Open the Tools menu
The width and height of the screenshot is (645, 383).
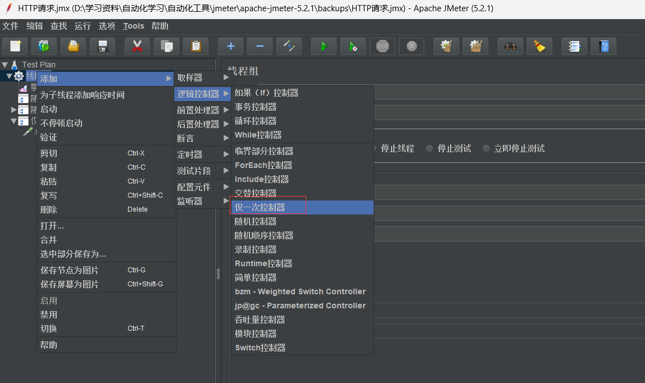click(x=134, y=26)
